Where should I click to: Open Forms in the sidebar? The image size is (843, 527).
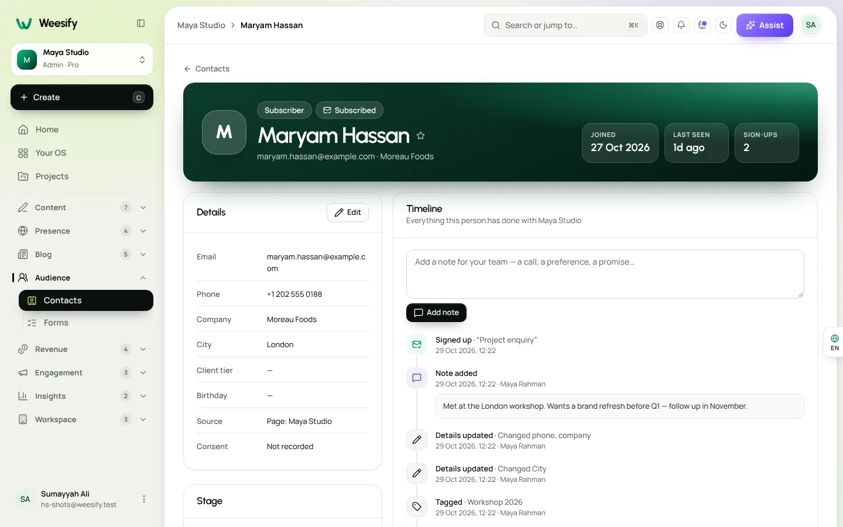[86, 323]
